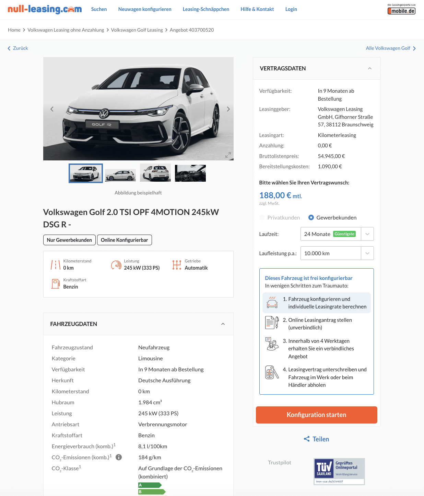Click the green CO2 class A bar

[x=150, y=485]
